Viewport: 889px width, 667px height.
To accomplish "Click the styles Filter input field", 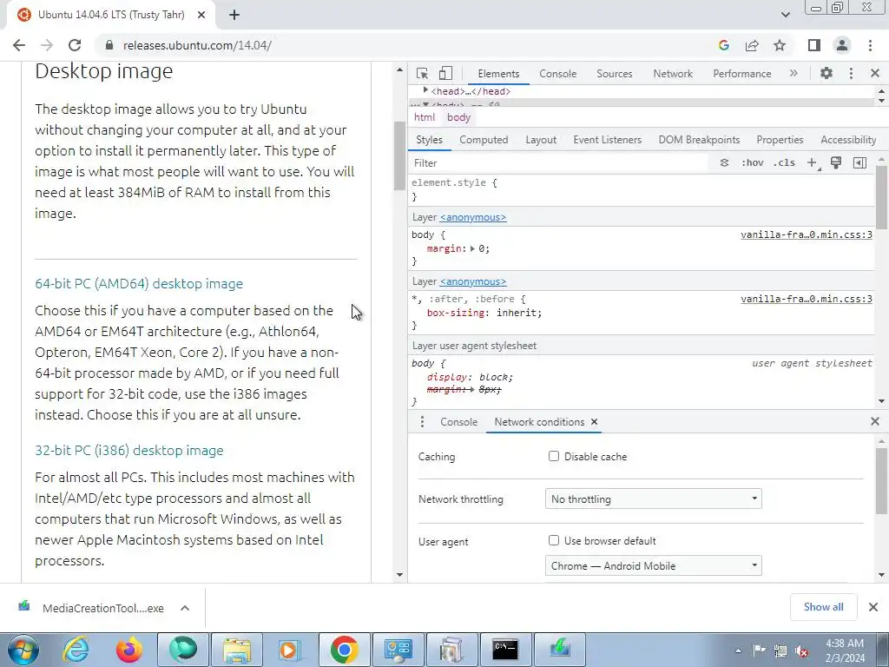I will pos(558,163).
